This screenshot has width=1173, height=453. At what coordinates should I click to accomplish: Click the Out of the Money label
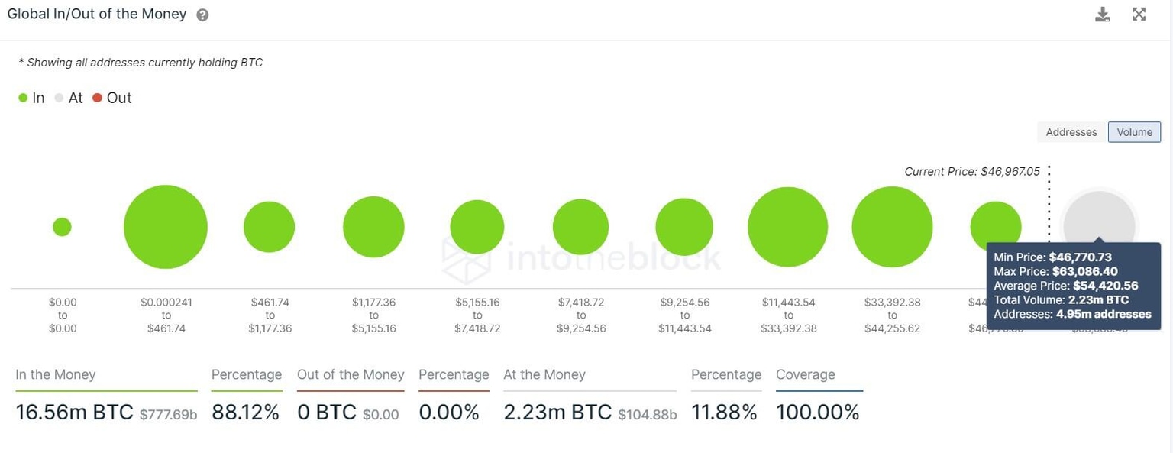click(351, 374)
